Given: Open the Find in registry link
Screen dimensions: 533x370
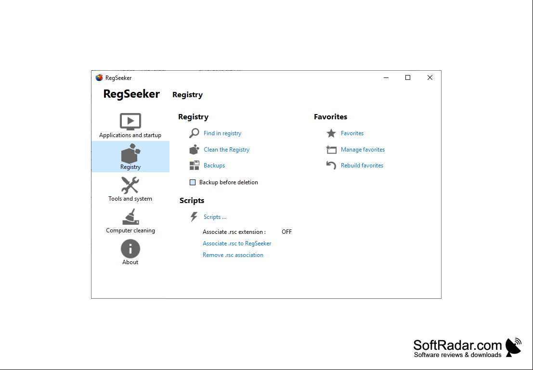Looking at the screenshot, I should coord(222,133).
